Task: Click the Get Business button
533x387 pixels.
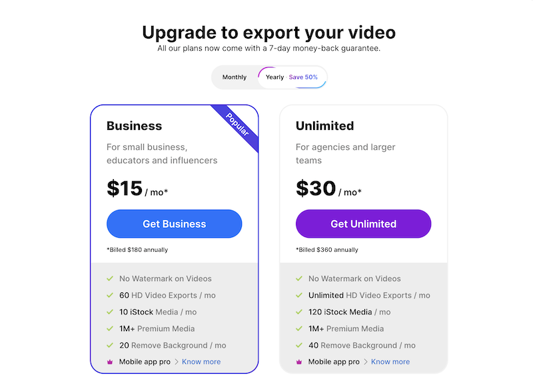Action: (x=175, y=224)
